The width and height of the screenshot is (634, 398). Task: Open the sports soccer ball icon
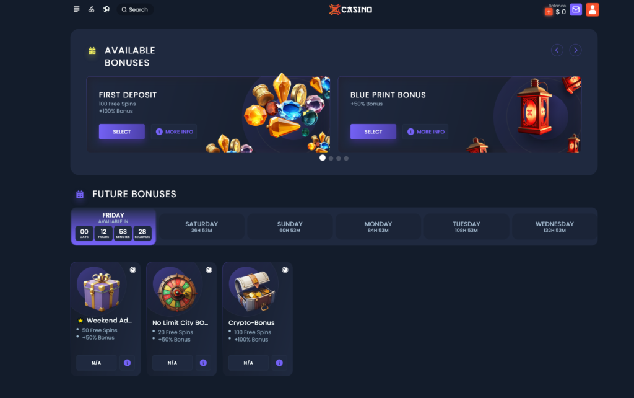106,9
